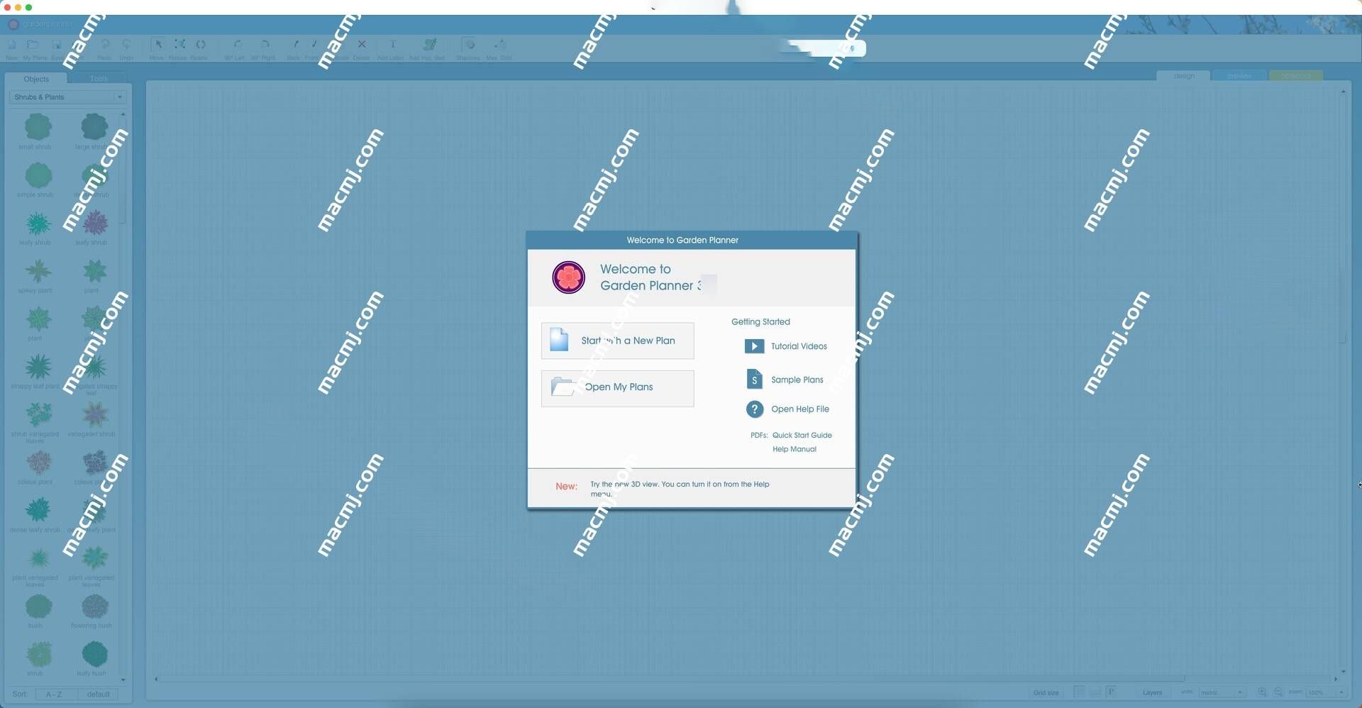Click the objects list scroll-up arrow

pyautogui.click(x=123, y=114)
